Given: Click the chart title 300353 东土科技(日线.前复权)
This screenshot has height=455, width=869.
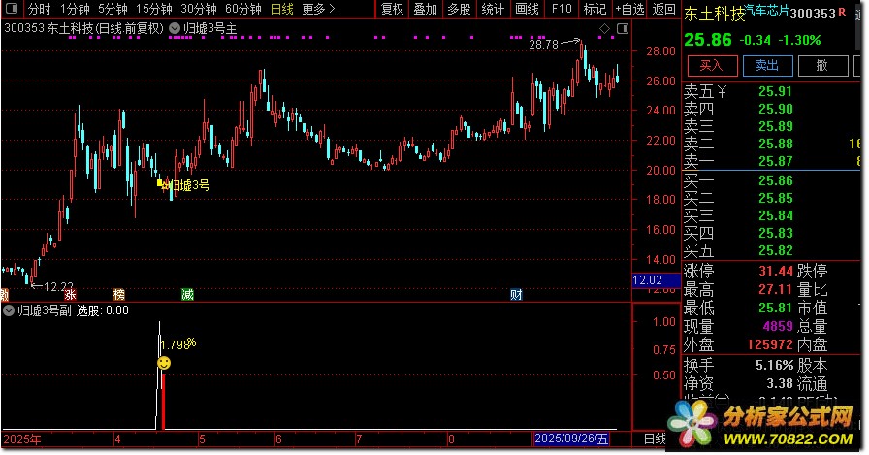Looking at the screenshot, I should click(83, 28).
